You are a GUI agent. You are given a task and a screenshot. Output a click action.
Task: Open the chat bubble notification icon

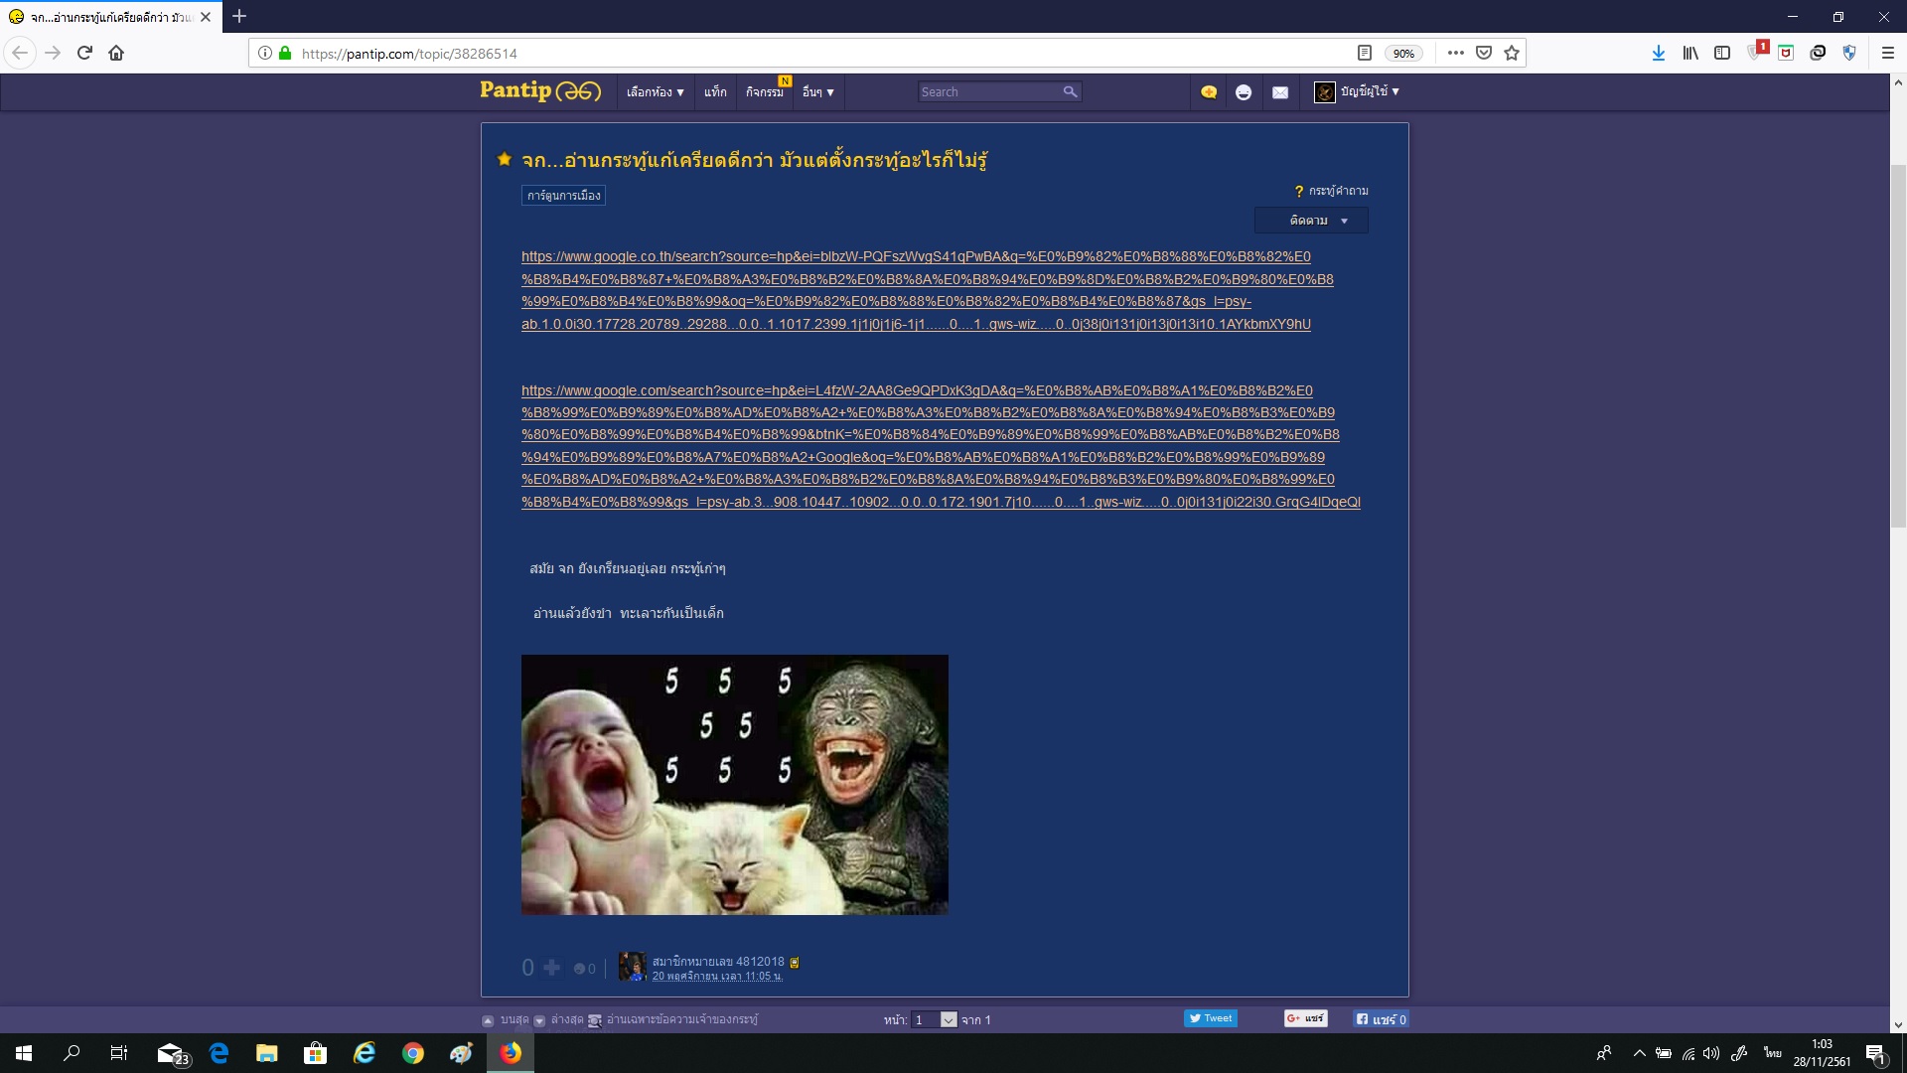(x=1208, y=92)
